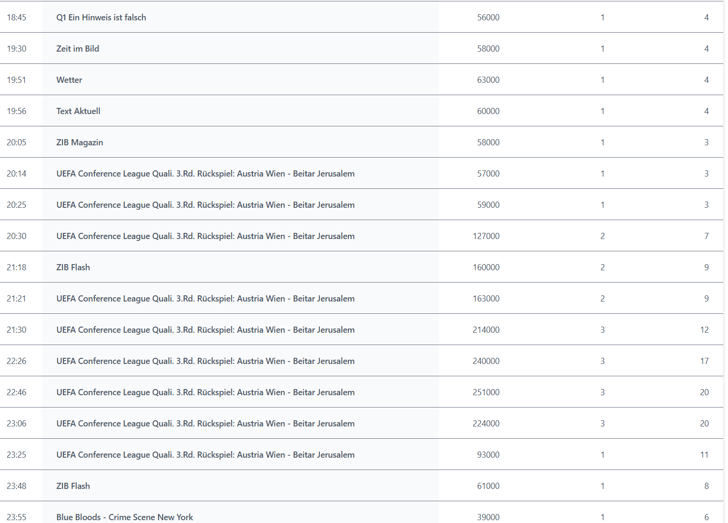Select the Q1 Ein Hinweis ist falsch row

coord(362,17)
